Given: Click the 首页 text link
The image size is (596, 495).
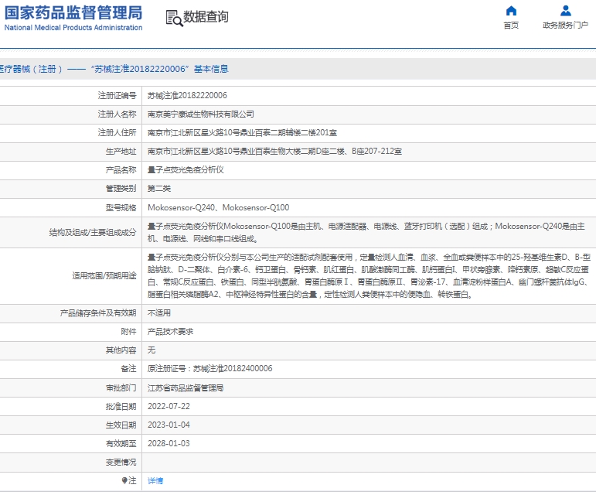Looking at the screenshot, I should click(511, 26).
